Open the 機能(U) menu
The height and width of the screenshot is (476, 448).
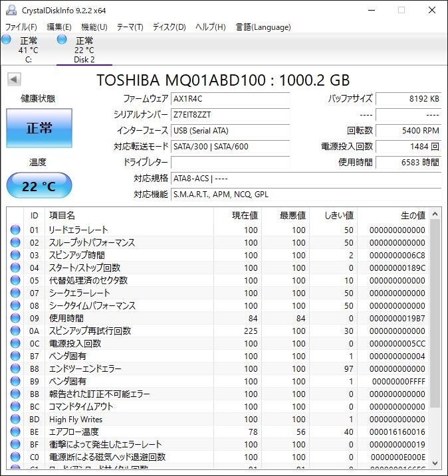point(94,27)
